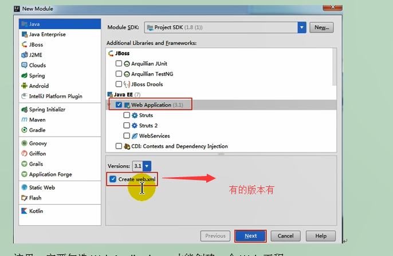Click the Struts 2 gear icon
This screenshot has width=393, height=256.
[x=135, y=126]
